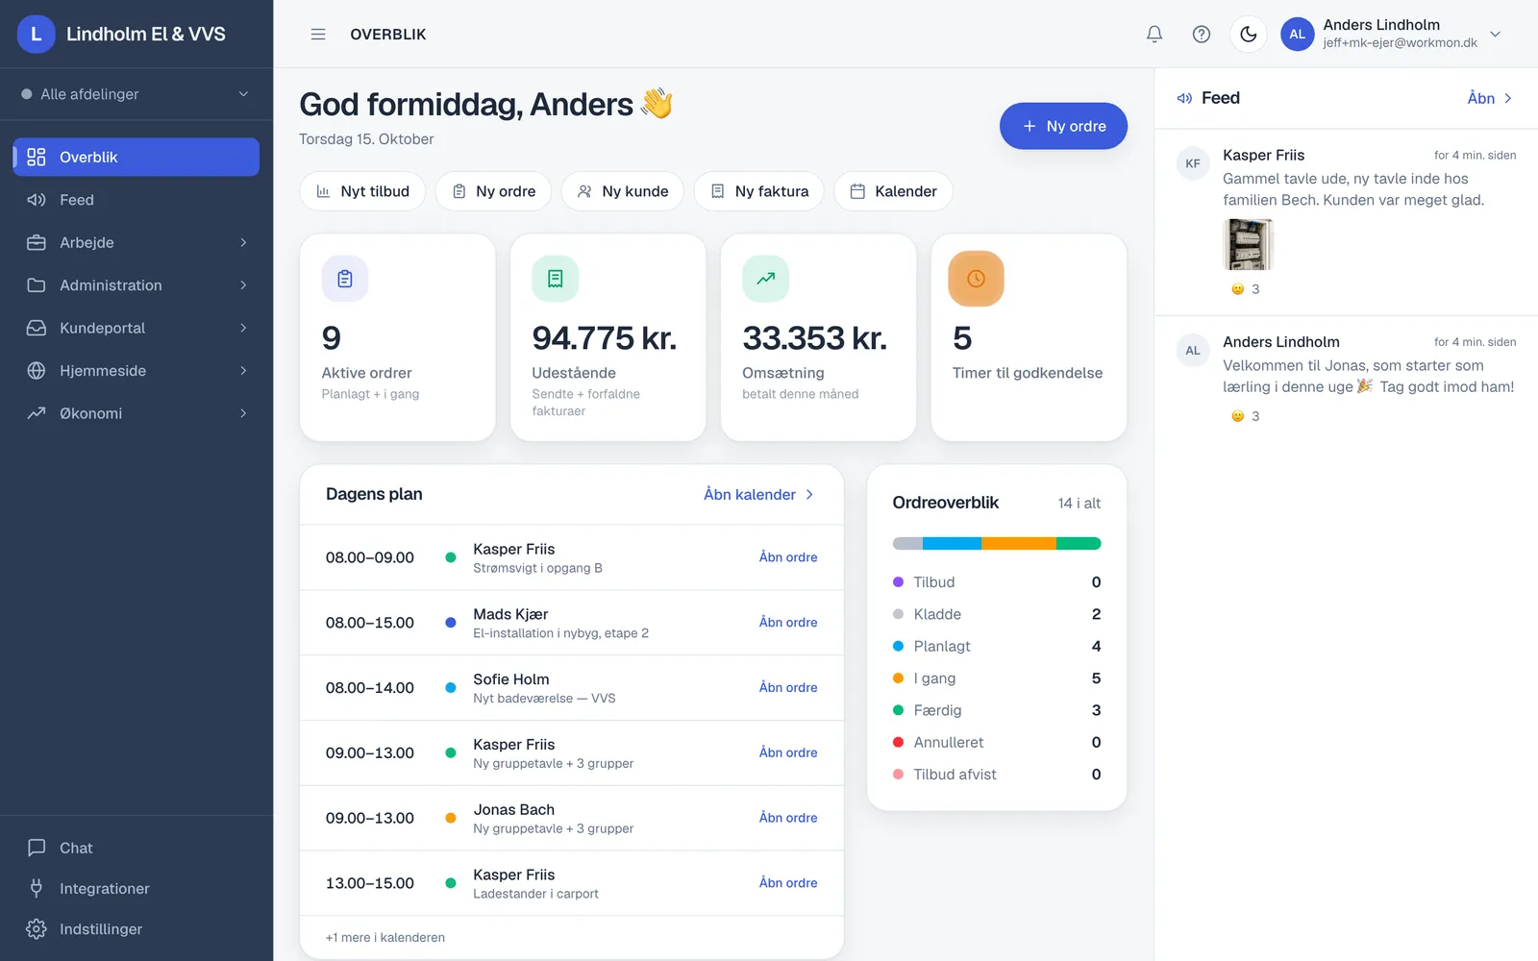Click the outlined Ny ordre quick action

tap(493, 191)
